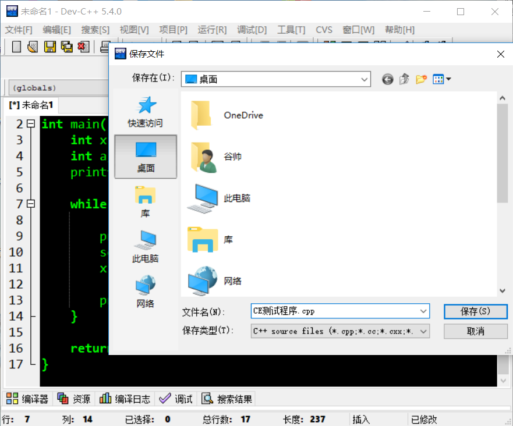Select the 谷帅 user folder
Viewport: 513px width, 426px height.
point(216,157)
